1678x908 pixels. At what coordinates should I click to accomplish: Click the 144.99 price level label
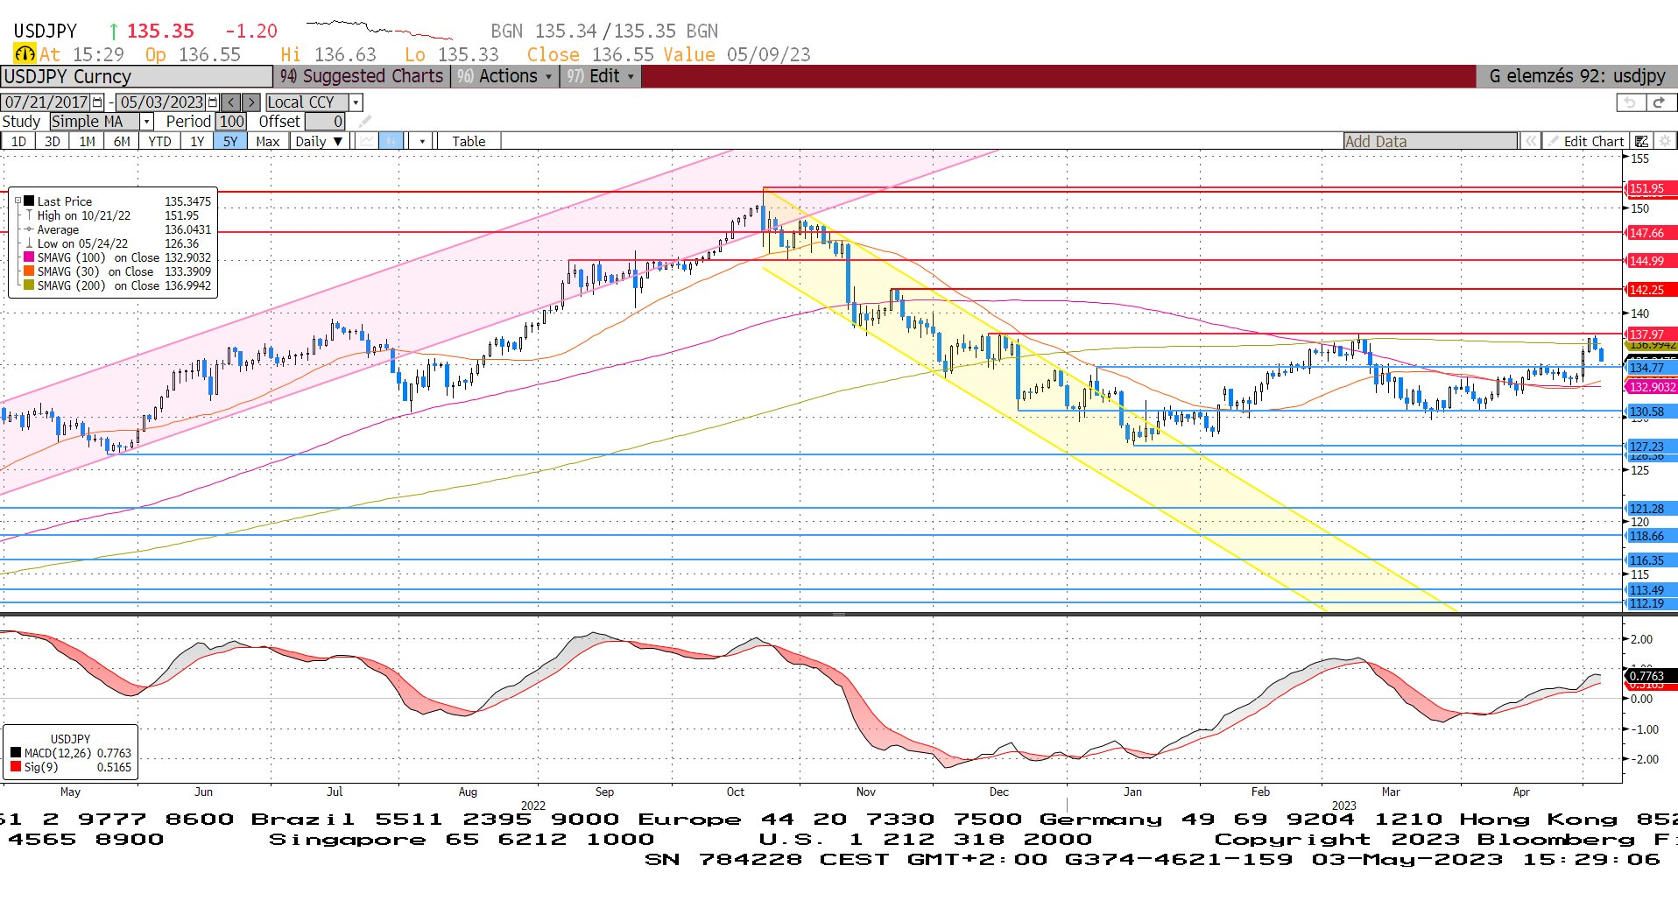click(x=1651, y=261)
